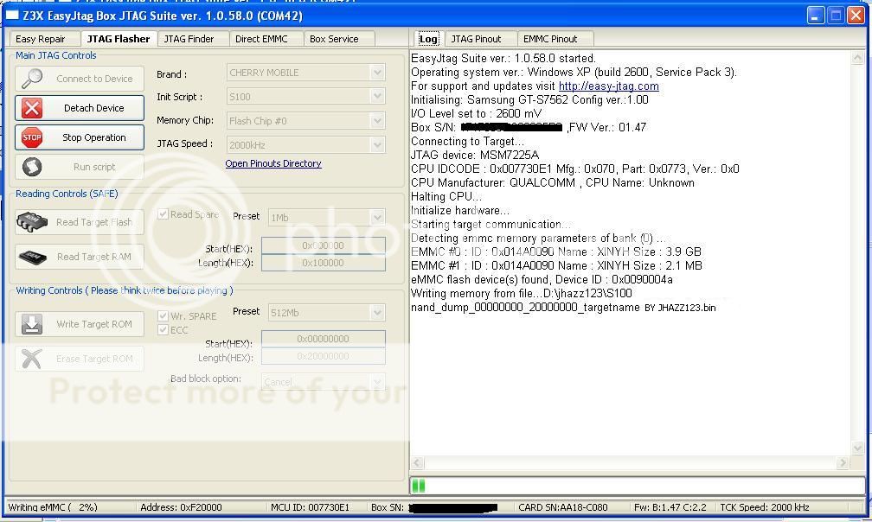The height and width of the screenshot is (522, 872).
Task: Click the Run script icon
Action: (x=32, y=167)
